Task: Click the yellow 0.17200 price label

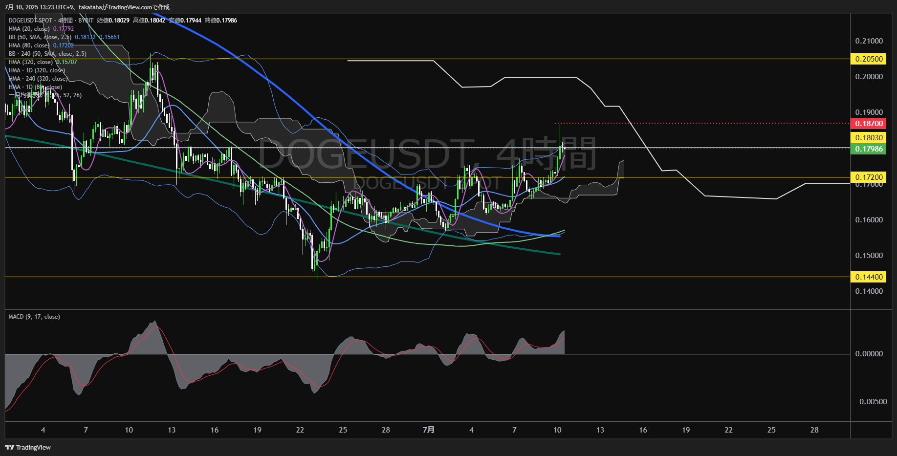Action: 869,177
